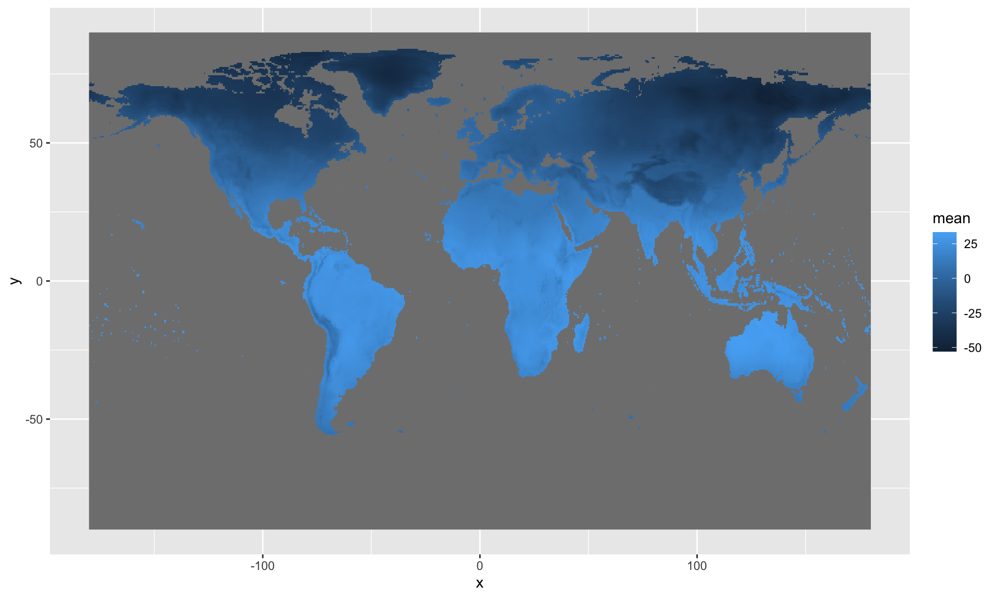Click x-axis tick label 0
The width and height of the screenshot is (997, 598).
point(479,566)
